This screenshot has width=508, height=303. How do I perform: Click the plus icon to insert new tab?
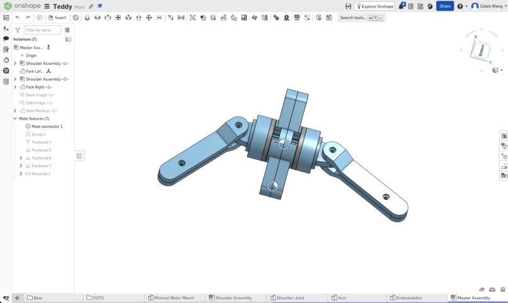click(x=17, y=298)
